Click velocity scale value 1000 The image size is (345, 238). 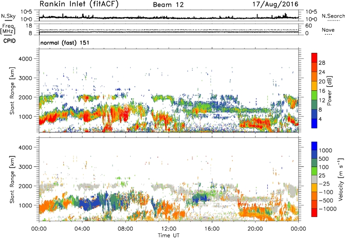tap(326, 150)
